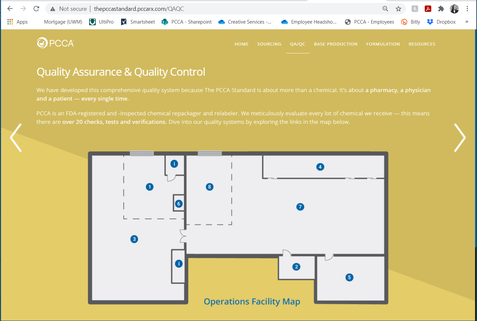Show more bookmarks with the chevron
This screenshot has height=321, width=477.
(467, 22)
